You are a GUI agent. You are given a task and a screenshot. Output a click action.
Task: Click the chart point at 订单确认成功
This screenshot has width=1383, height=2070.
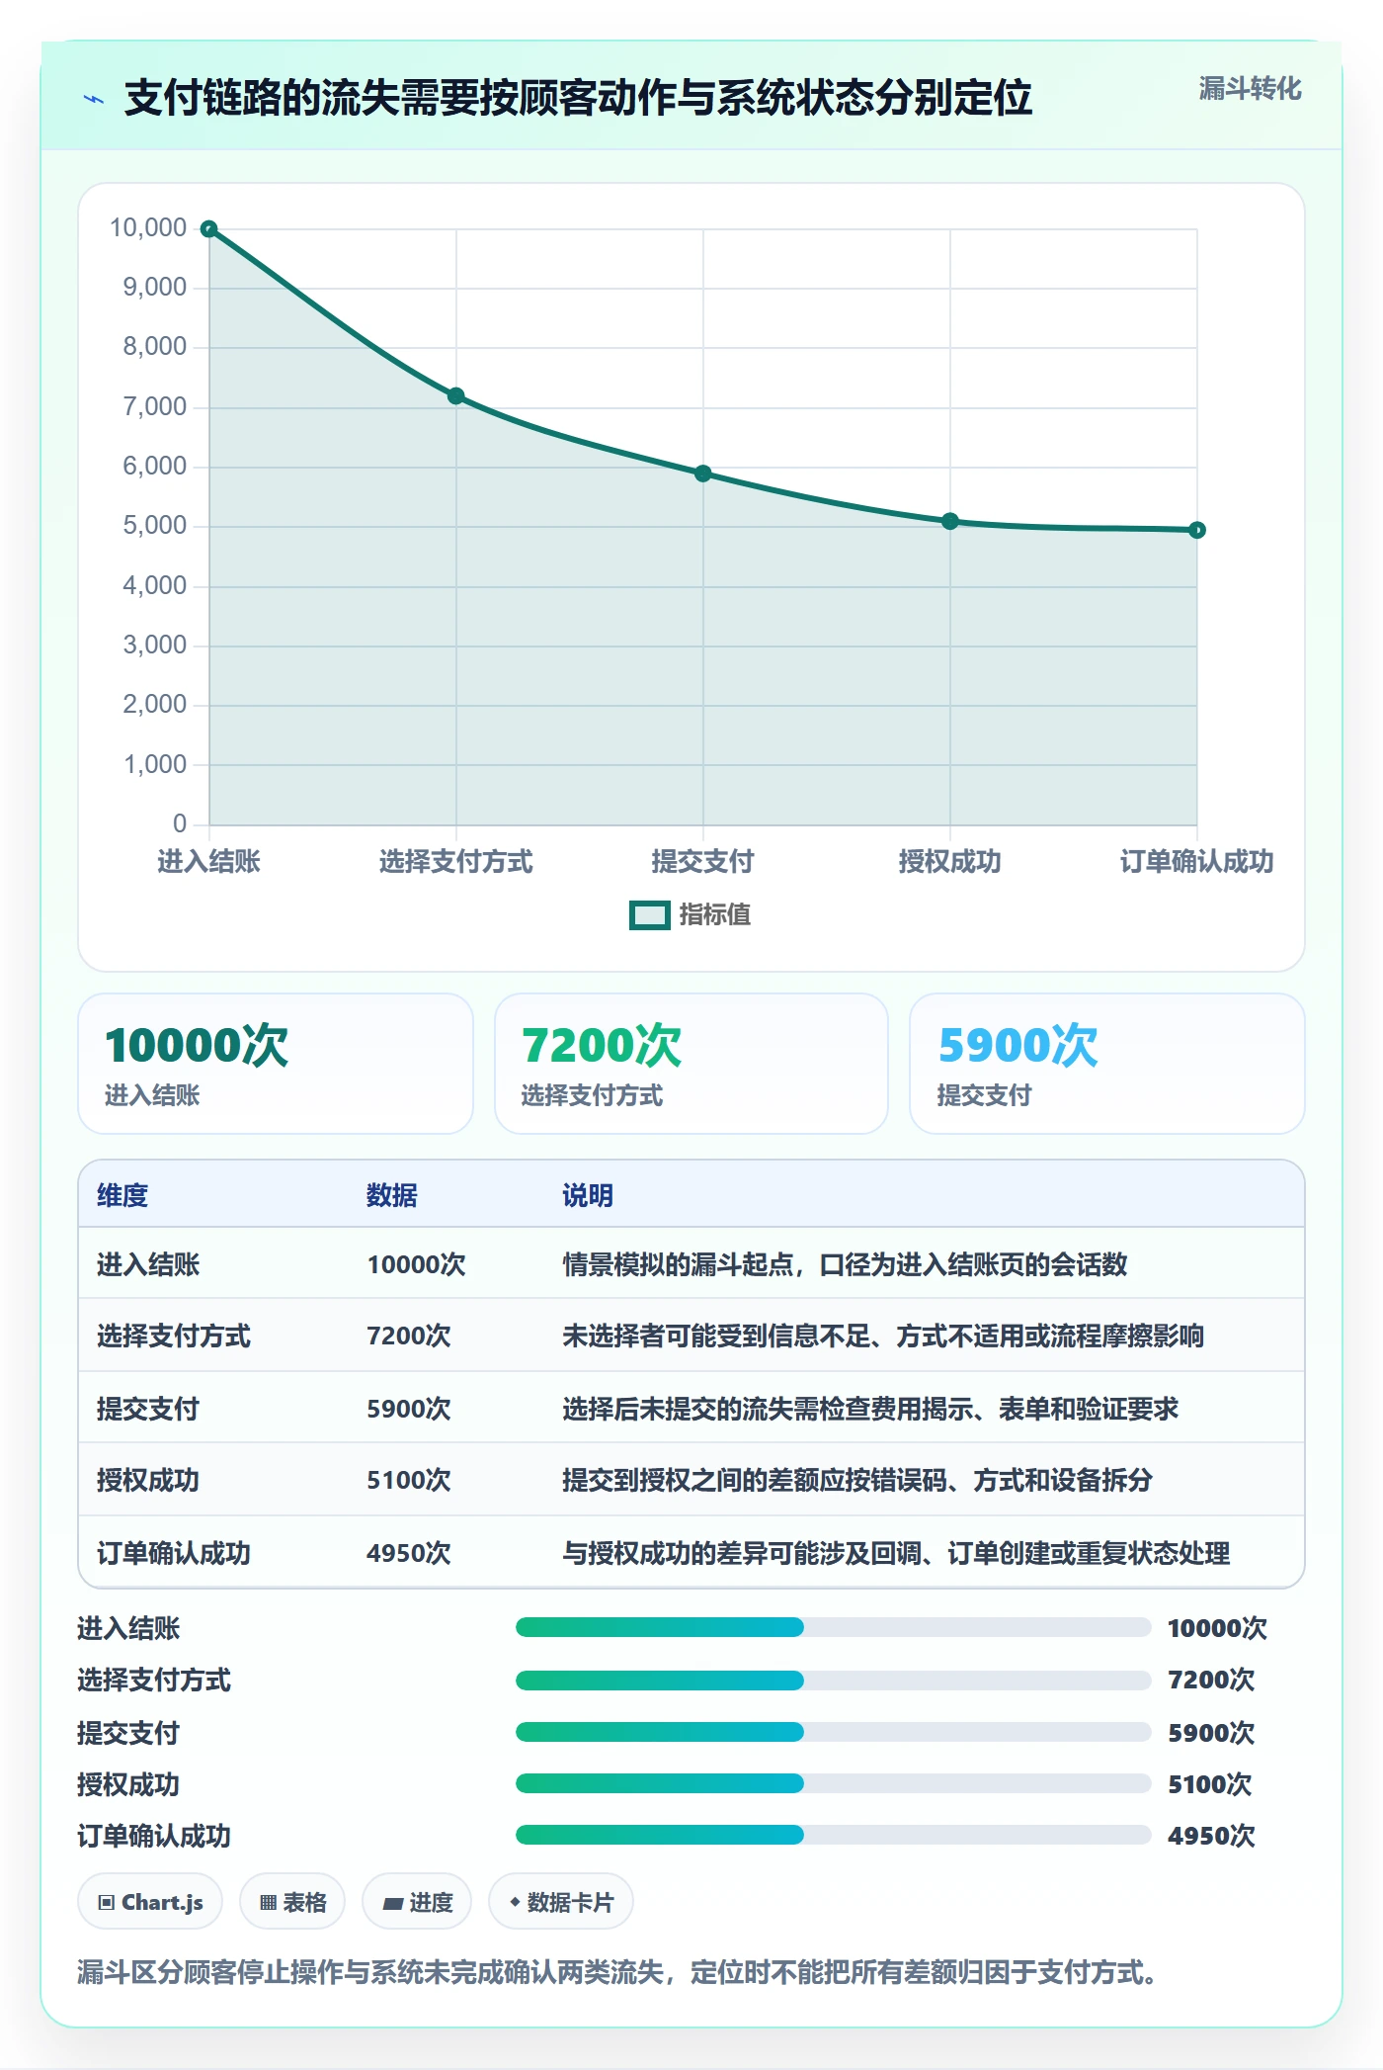1197,530
